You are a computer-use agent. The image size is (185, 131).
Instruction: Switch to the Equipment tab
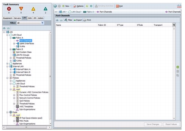[8, 18]
